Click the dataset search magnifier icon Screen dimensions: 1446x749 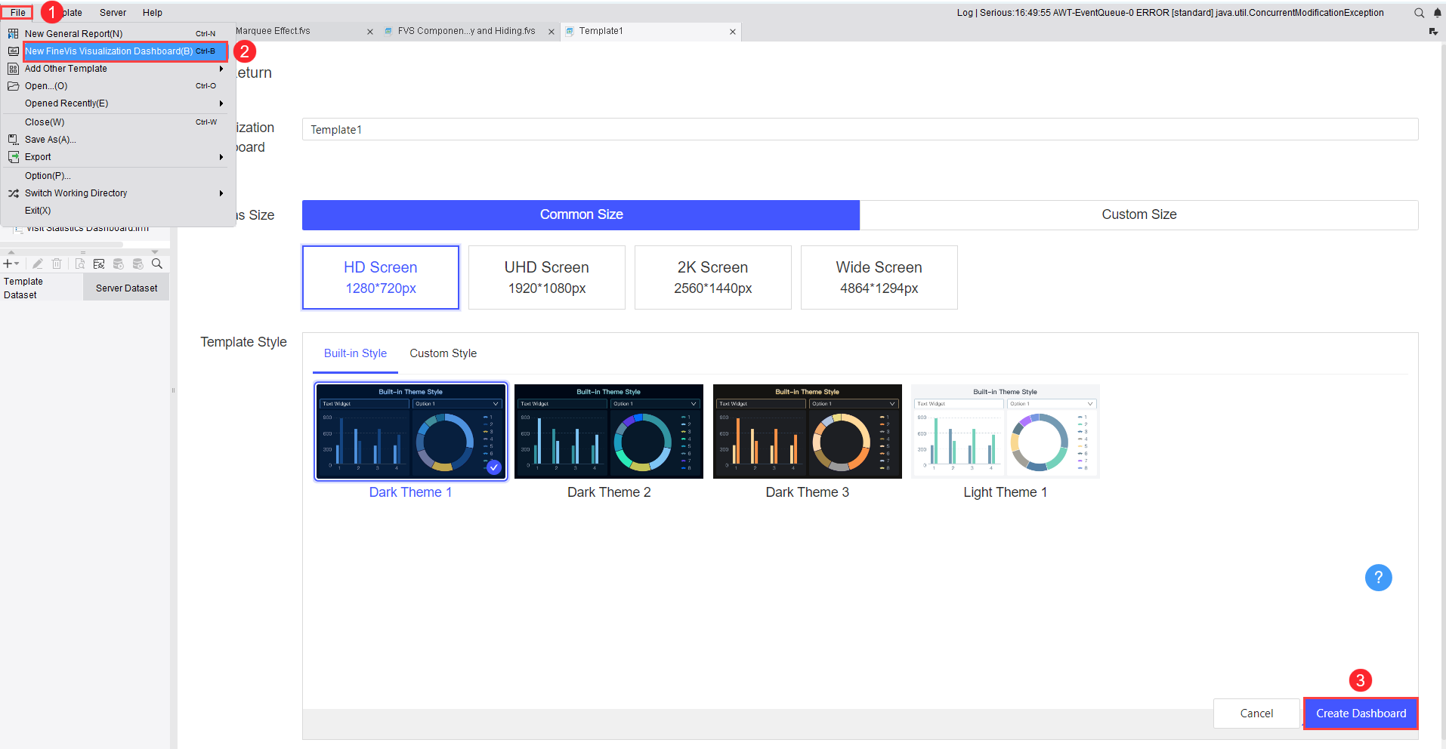[x=157, y=264]
